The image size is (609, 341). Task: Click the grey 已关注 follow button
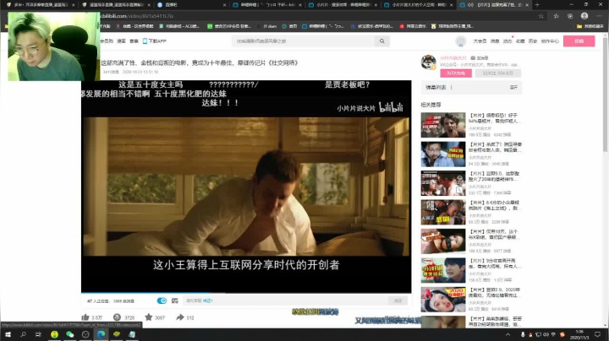[497, 73]
